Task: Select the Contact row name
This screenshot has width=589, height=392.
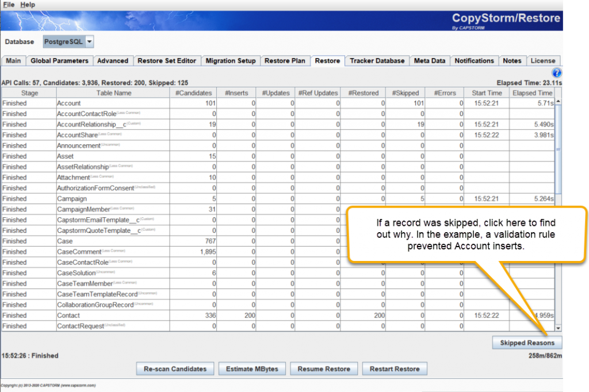Action: point(68,316)
